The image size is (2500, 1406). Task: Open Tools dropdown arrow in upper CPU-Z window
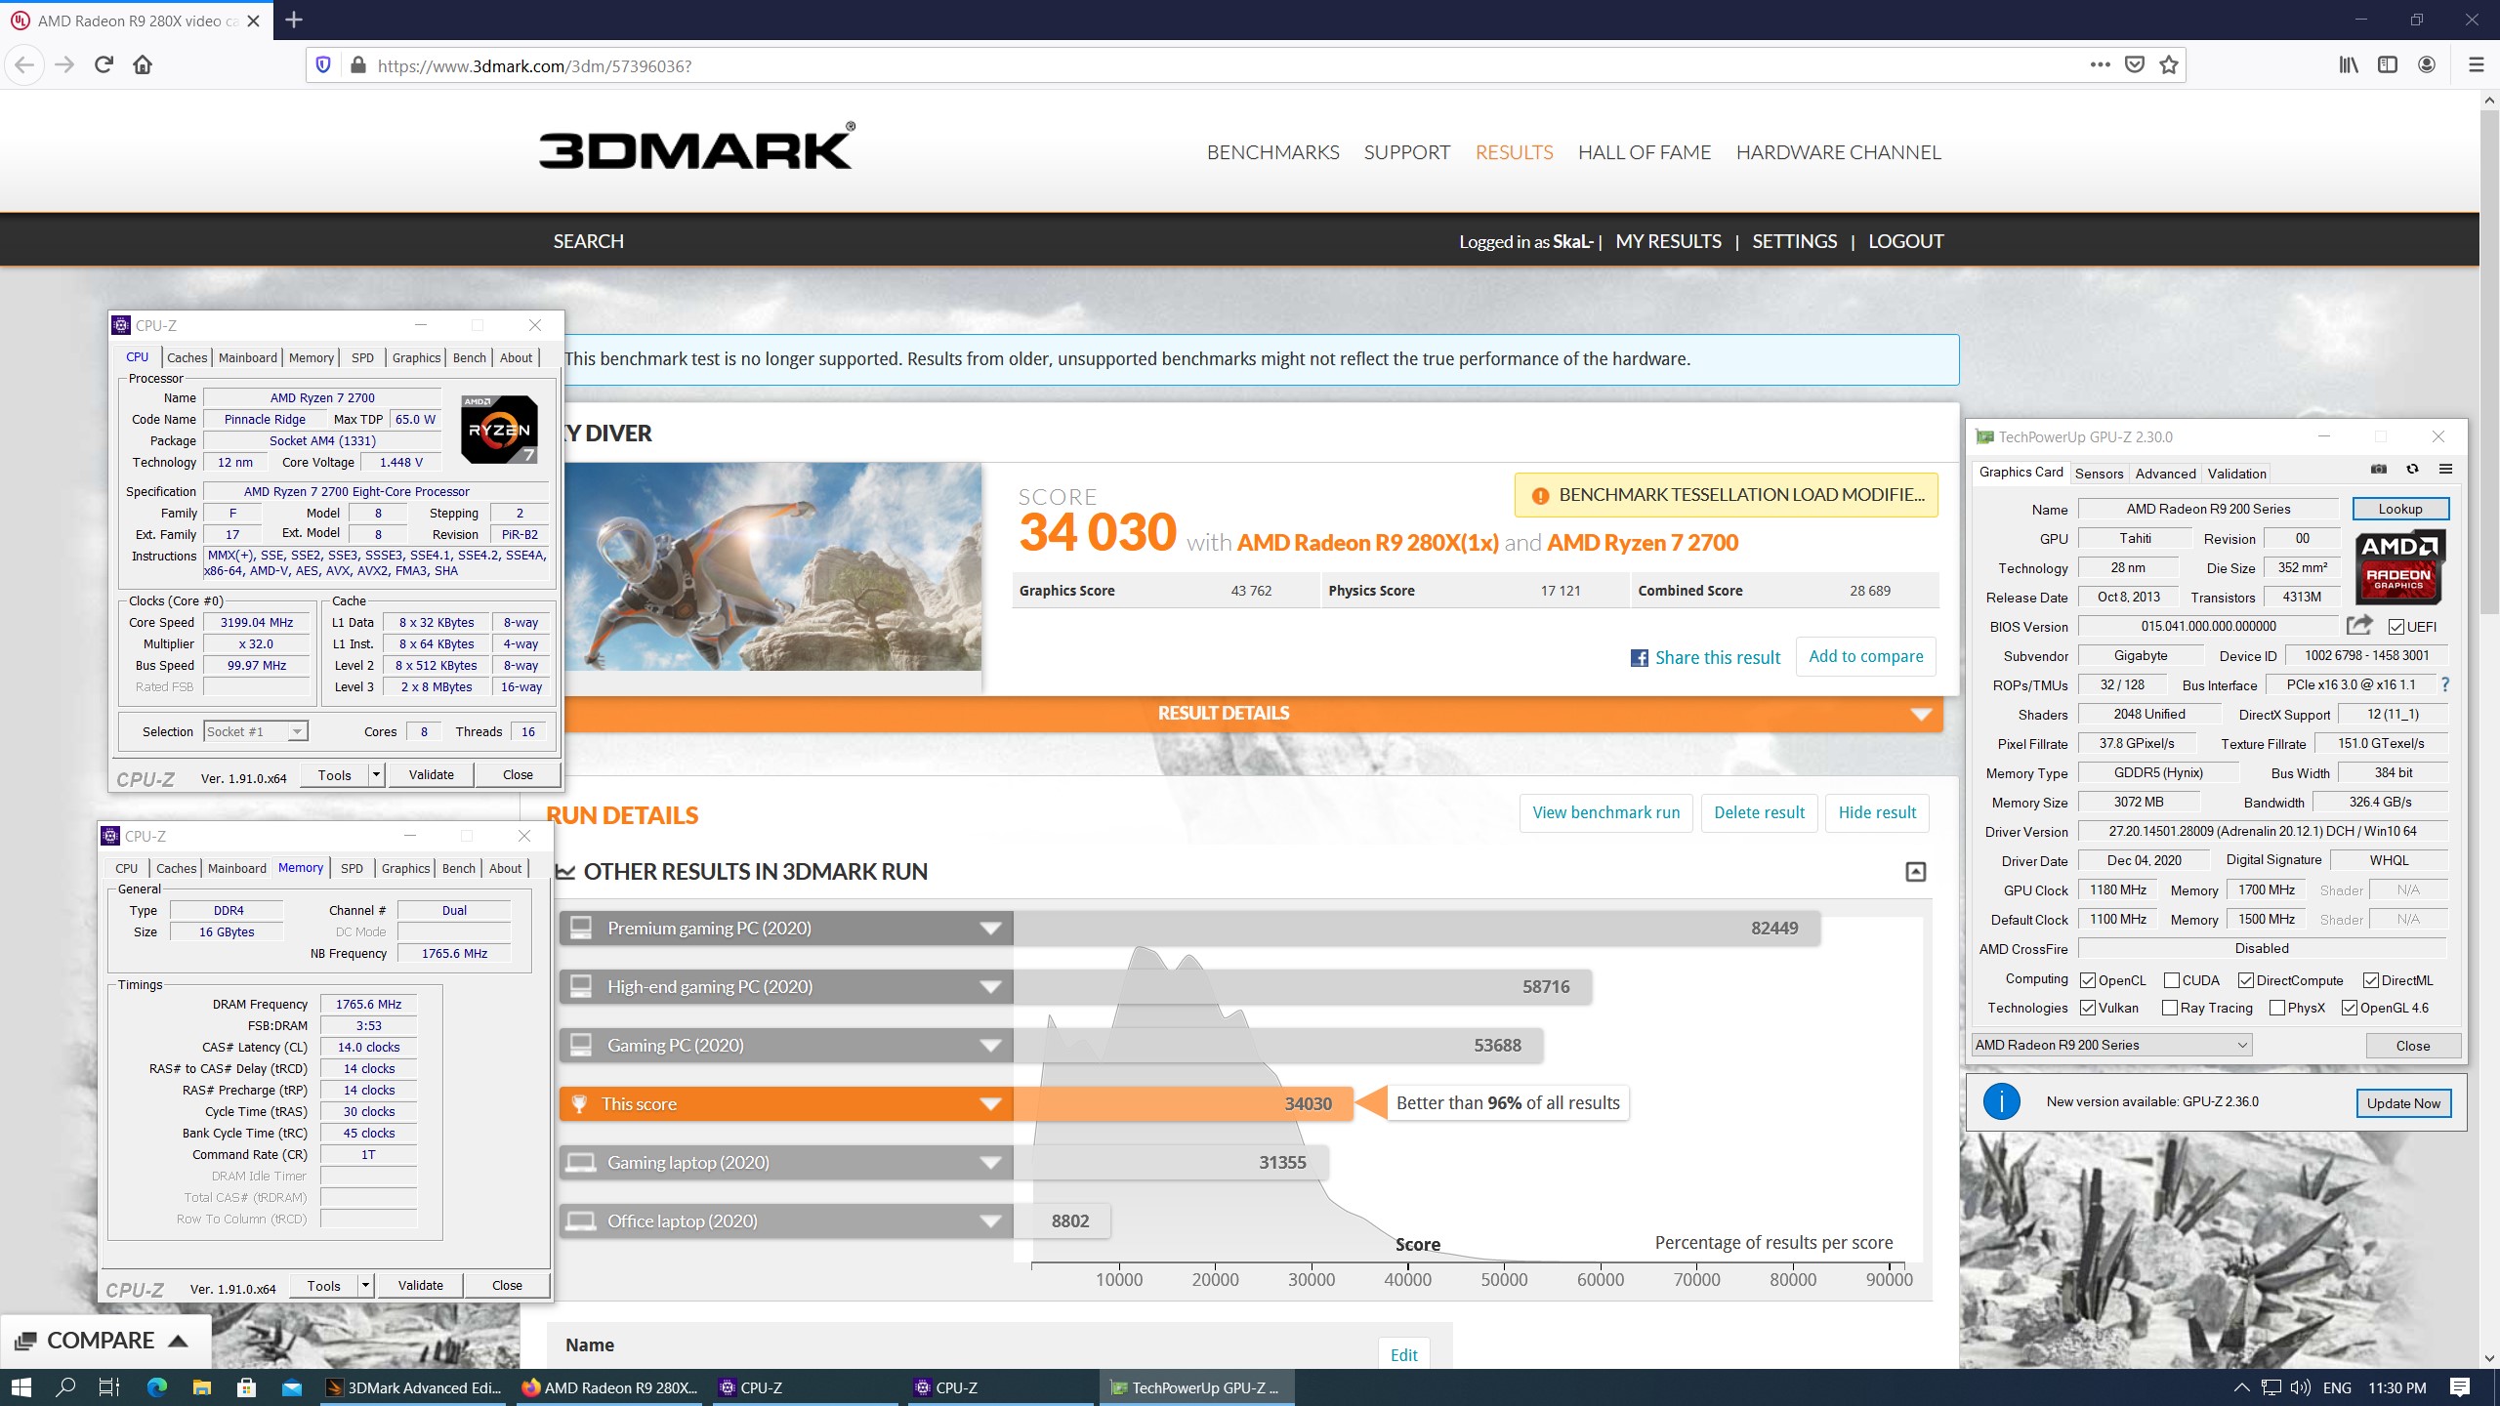376,775
